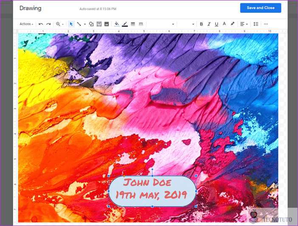Click the top-left resize handle of the shape
The image size is (298, 226).
(109, 176)
